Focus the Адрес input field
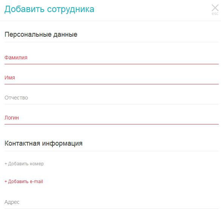The height and width of the screenshot is (216, 221). click(112, 202)
